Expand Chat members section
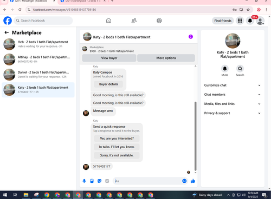271x199 pixels. tap(233, 95)
